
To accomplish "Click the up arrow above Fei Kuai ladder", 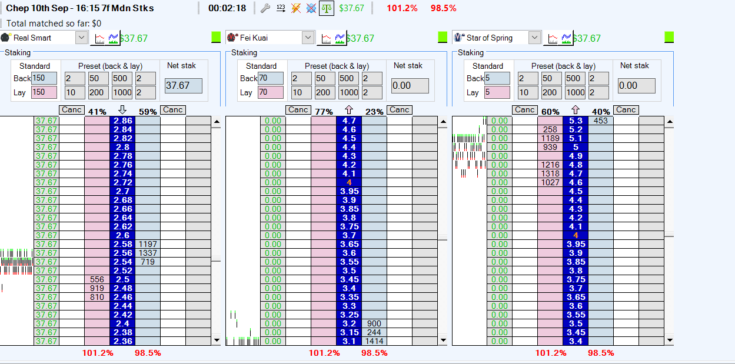I will [x=348, y=110].
